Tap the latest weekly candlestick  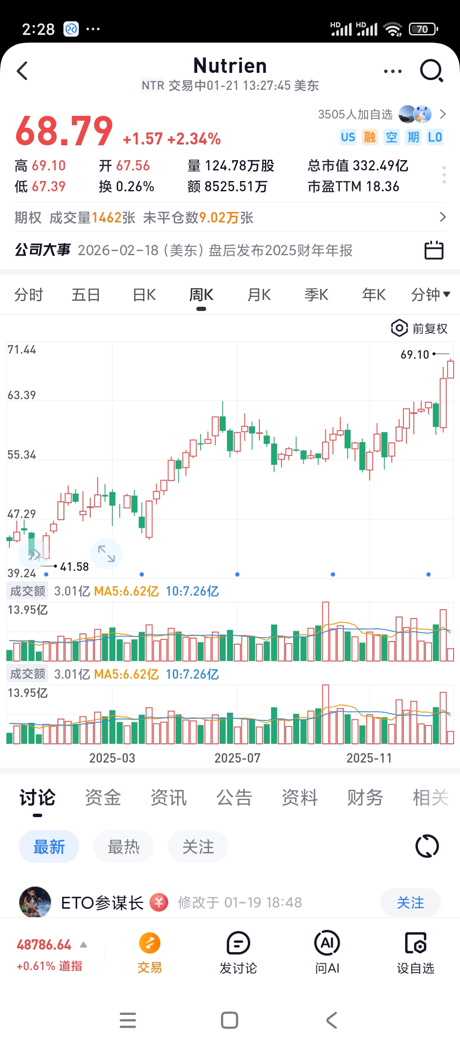point(451,369)
